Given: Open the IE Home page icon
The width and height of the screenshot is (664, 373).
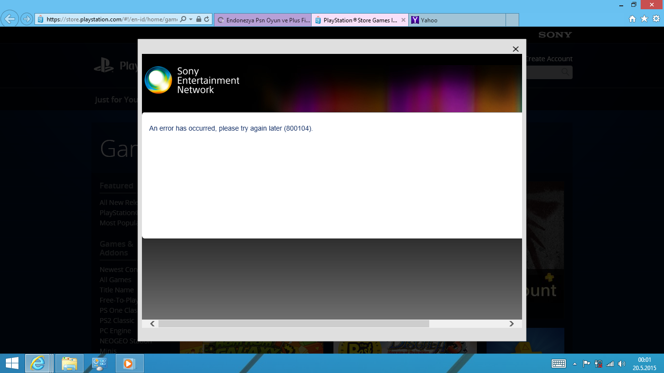Looking at the screenshot, I should coord(632,19).
